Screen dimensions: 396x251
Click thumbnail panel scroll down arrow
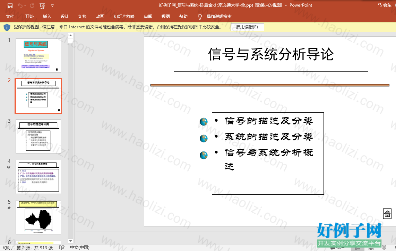pos(70,241)
